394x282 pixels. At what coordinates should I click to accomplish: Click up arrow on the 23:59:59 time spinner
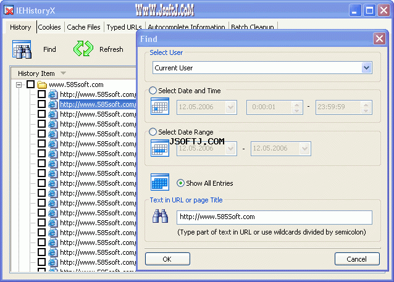tap(366, 104)
